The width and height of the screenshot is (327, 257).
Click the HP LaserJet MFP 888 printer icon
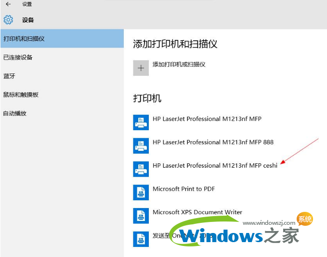[x=141, y=146]
